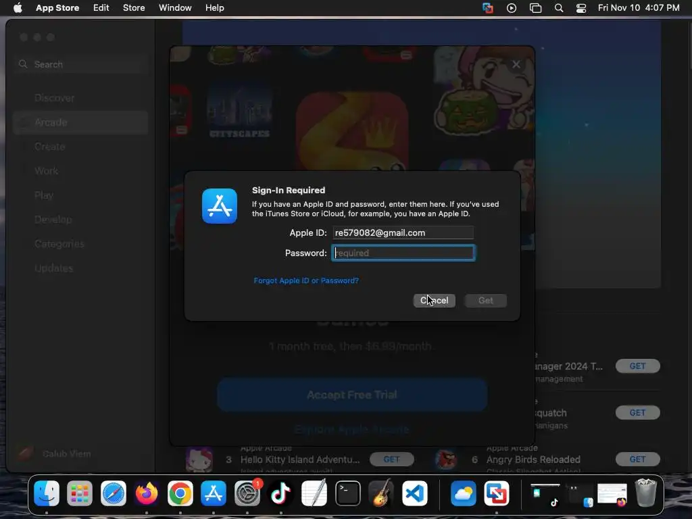Select Create in the sidebar

click(x=80, y=147)
